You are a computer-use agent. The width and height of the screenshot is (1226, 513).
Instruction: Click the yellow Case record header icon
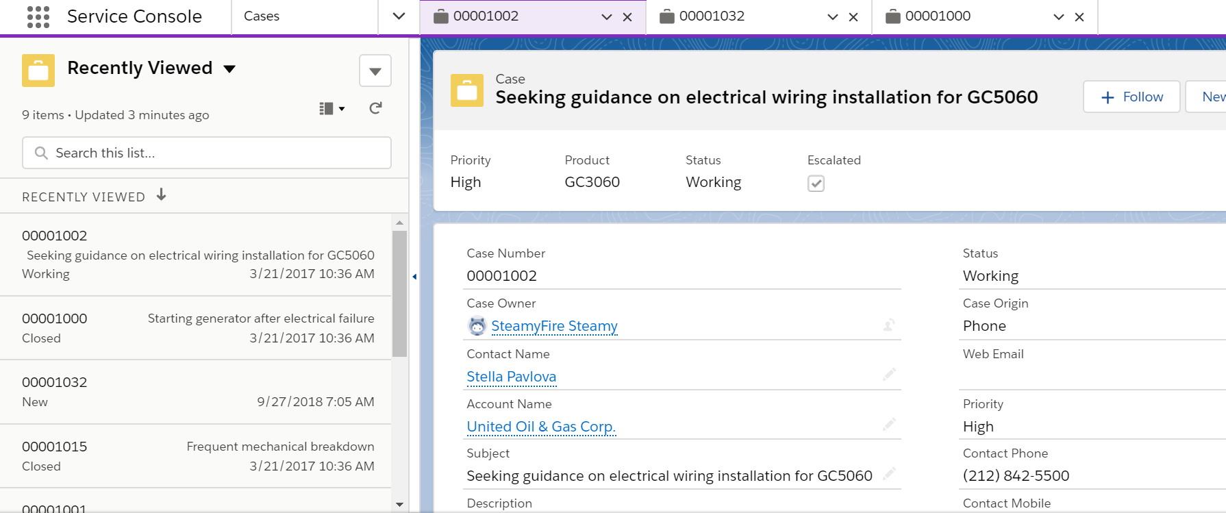click(x=467, y=90)
